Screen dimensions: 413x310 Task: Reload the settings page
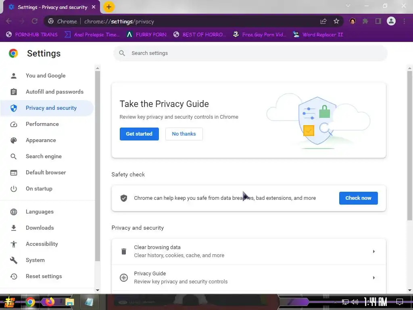point(35,21)
